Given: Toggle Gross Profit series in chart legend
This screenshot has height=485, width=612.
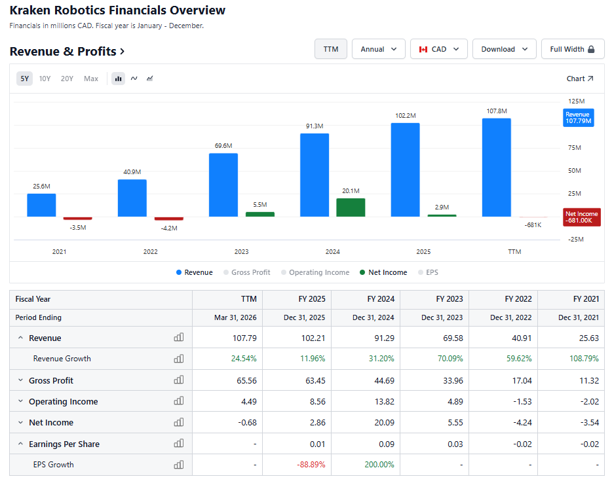Looking at the screenshot, I should (x=246, y=272).
